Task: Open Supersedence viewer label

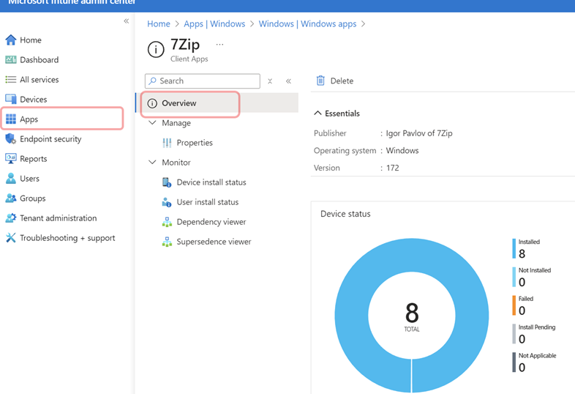Action: coord(214,242)
